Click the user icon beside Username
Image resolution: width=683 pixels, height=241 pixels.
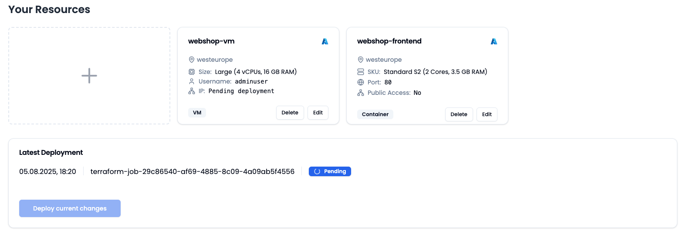pos(191,81)
